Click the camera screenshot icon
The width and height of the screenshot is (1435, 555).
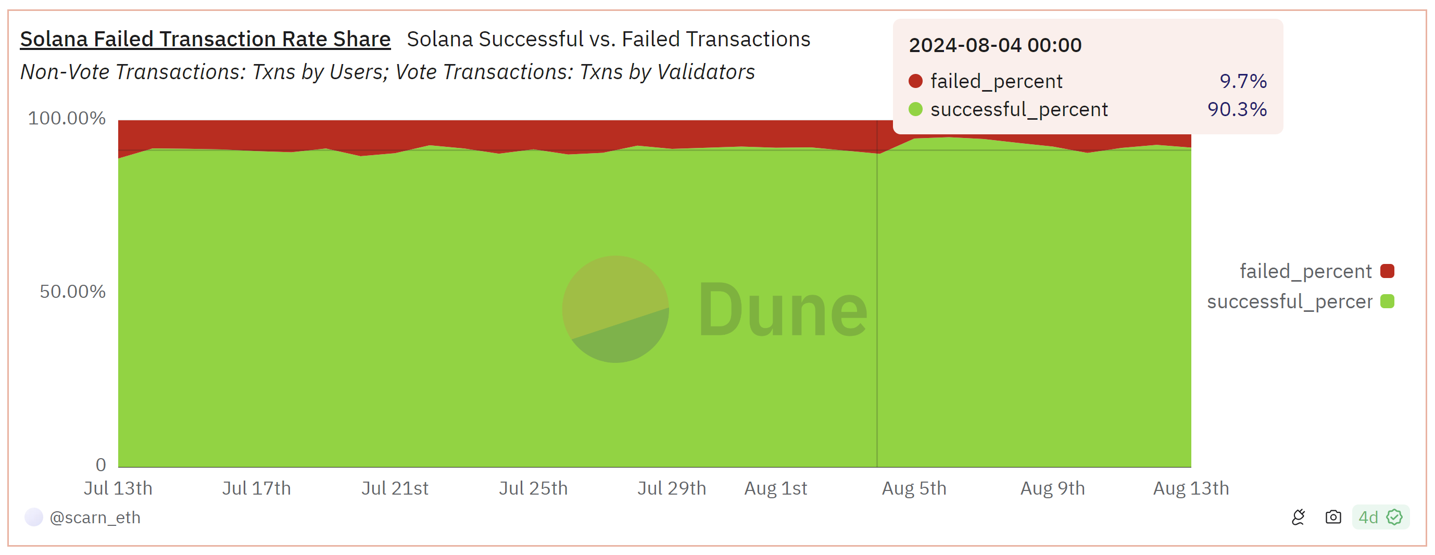point(1333,517)
